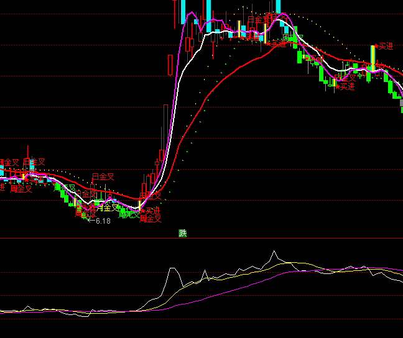The image size is (403, 338).
Task: Click the yellow 月金叉 label
Action: (107, 208)
